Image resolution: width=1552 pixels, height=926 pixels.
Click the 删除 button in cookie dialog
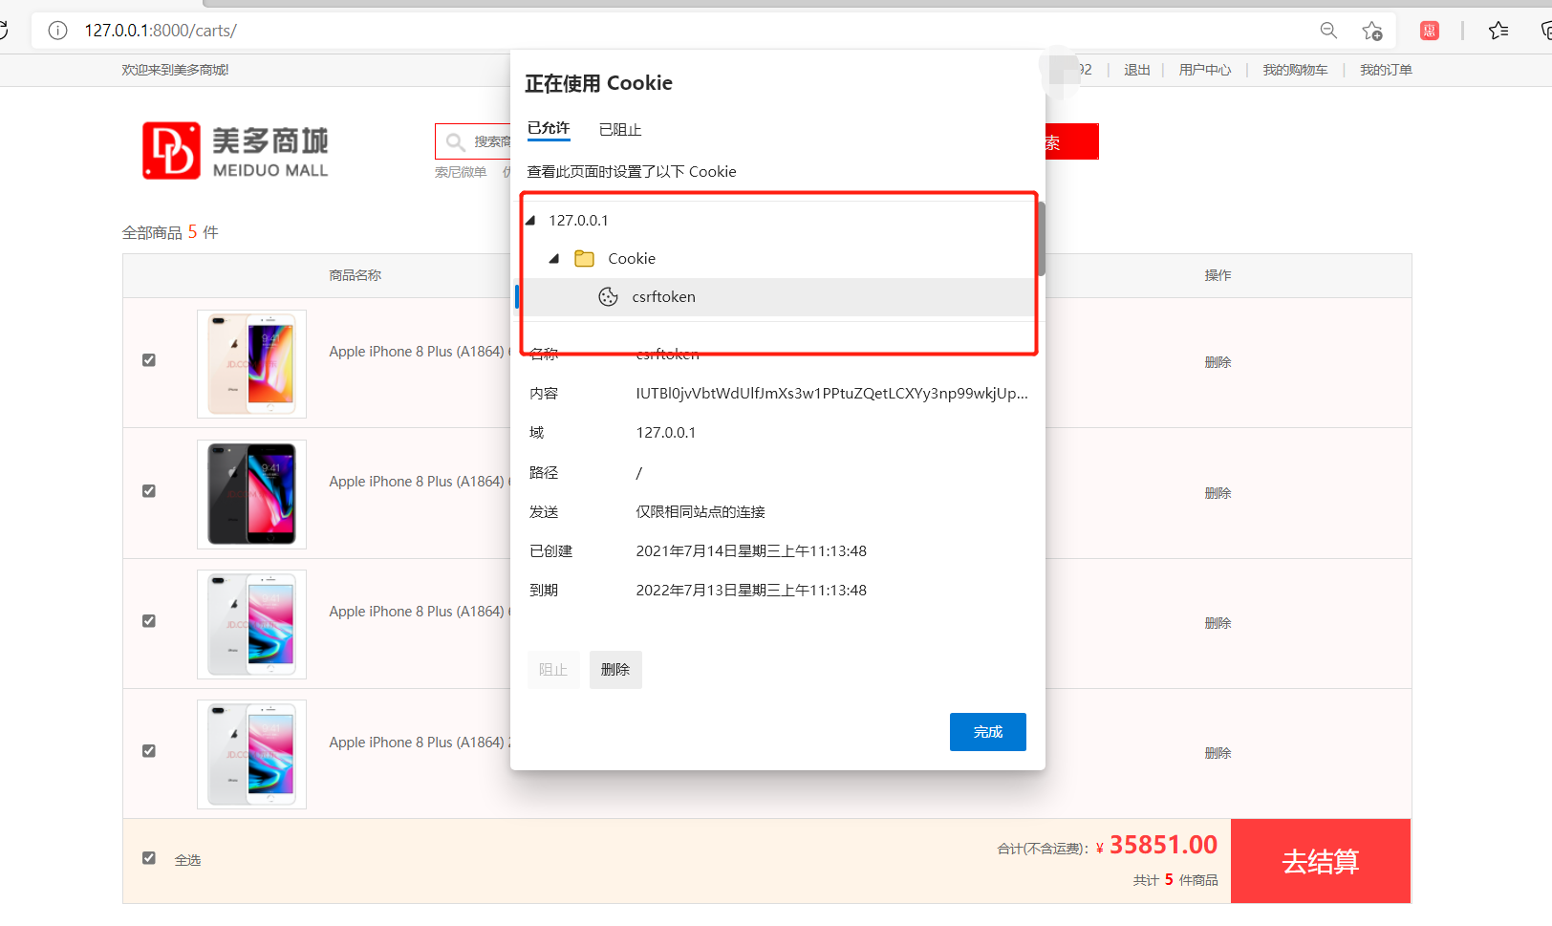[x=615, y=670]
